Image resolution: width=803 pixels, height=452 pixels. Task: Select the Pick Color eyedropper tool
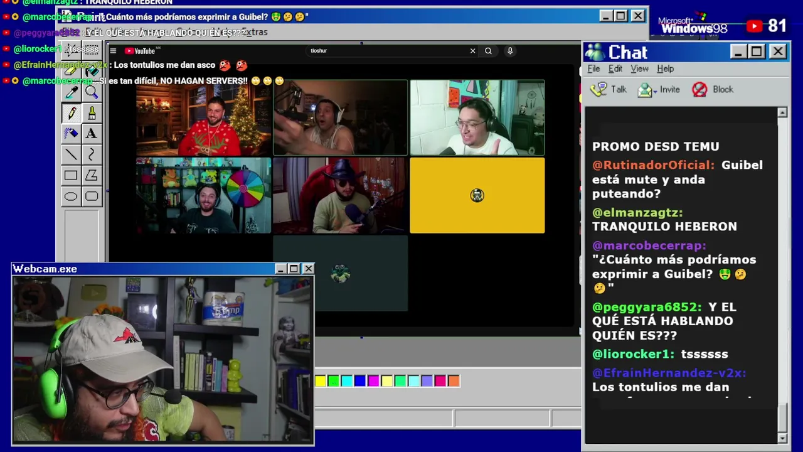point(71,92)
